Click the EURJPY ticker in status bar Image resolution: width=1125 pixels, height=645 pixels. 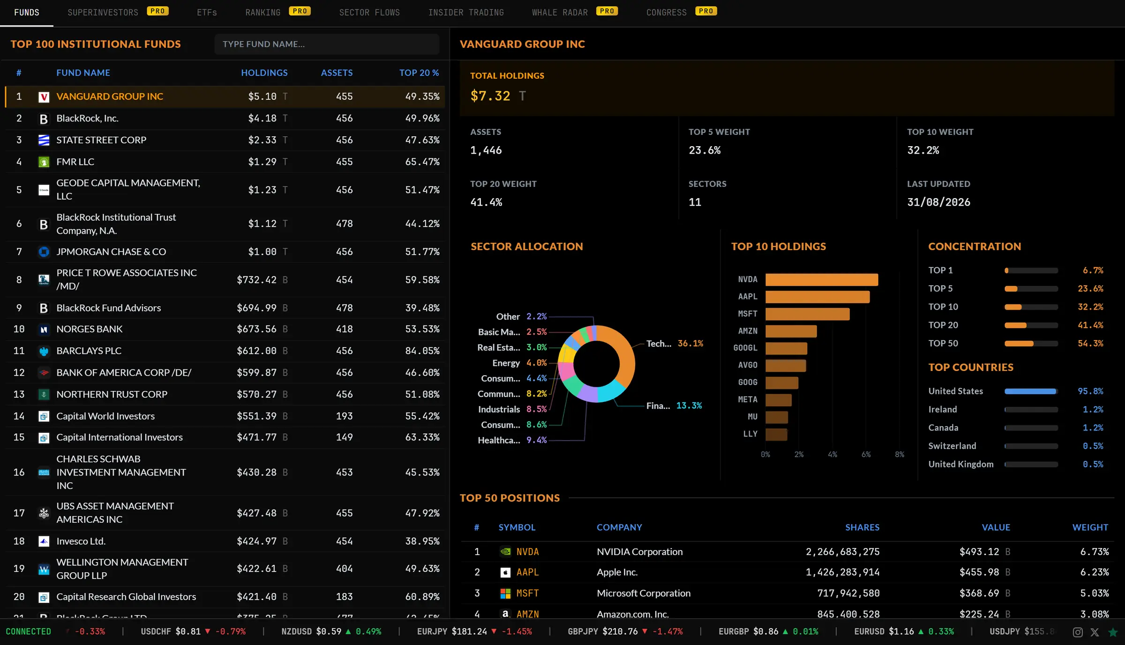(x=474, y=632)
